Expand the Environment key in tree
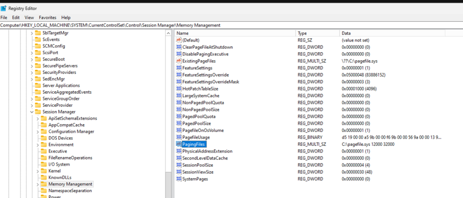Screen dimensions: 463x198 click(x=38, y=144)
